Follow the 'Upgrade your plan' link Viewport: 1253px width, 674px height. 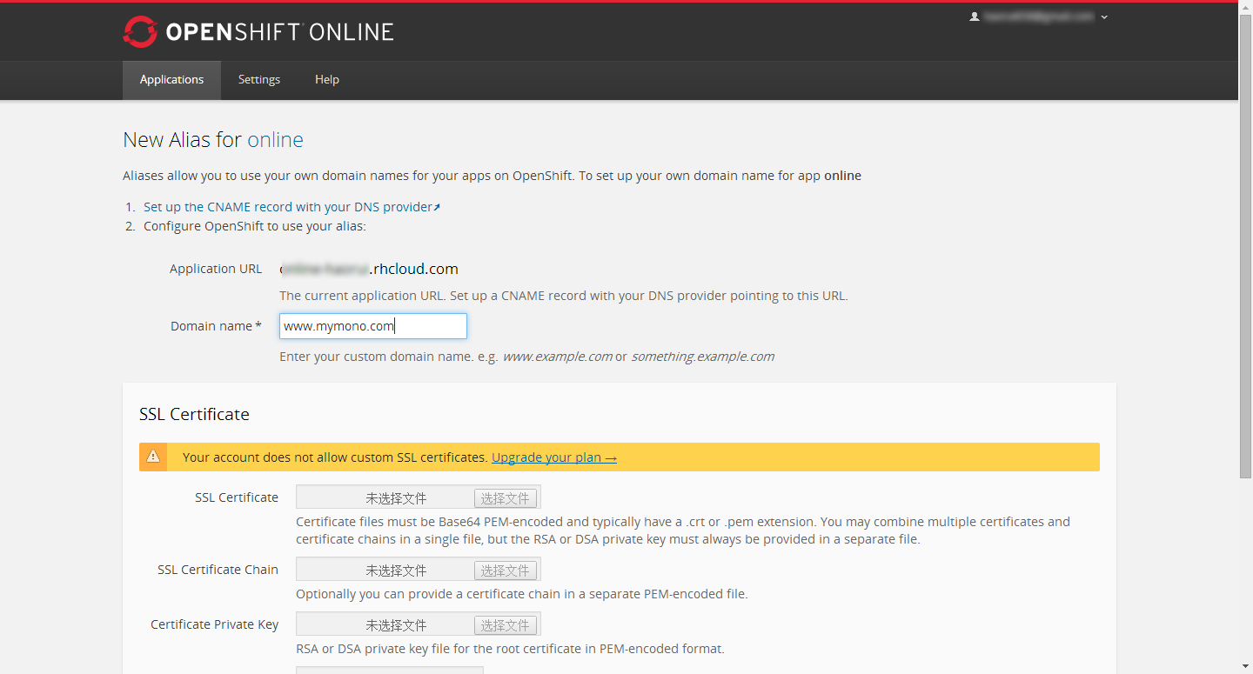tap(553, 457)
